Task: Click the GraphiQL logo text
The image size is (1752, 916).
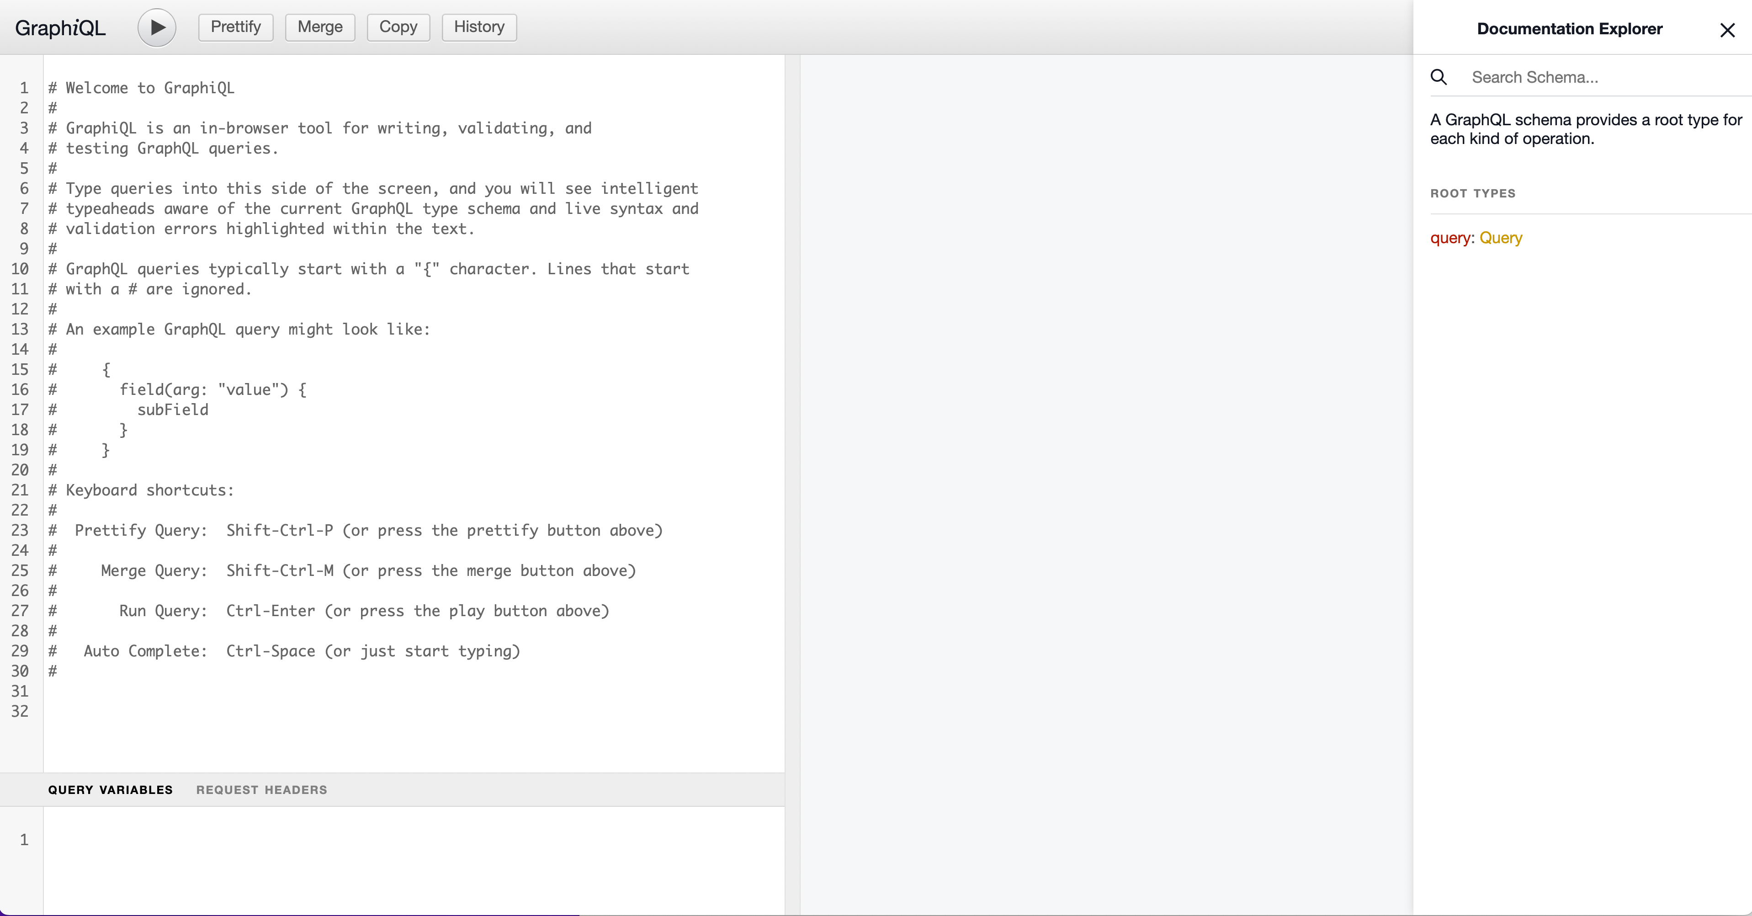Action: [x=63, y=26]
